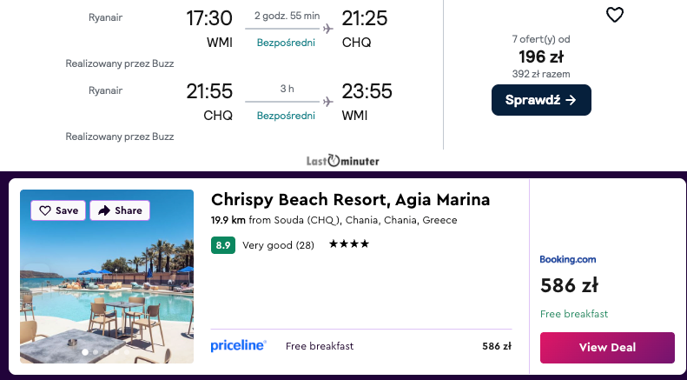
Task: Click the Booking.com logo
Action: pos(568,259)
